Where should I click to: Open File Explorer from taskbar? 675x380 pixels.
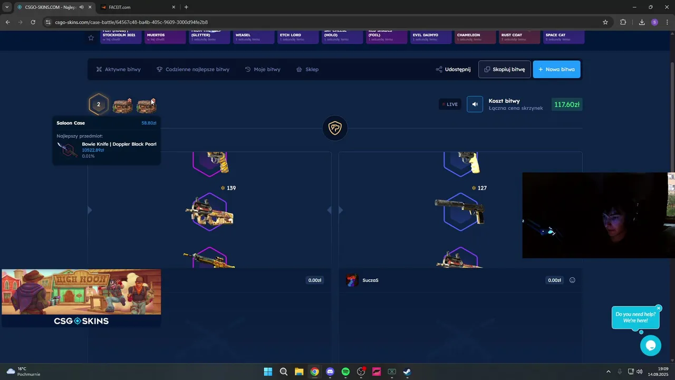pyautogui.click(x=299, y=372)
